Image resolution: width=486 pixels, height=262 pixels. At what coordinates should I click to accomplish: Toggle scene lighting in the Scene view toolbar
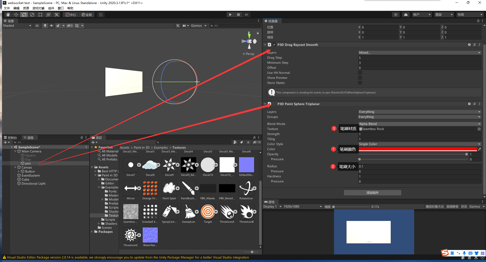pos(45,25)
